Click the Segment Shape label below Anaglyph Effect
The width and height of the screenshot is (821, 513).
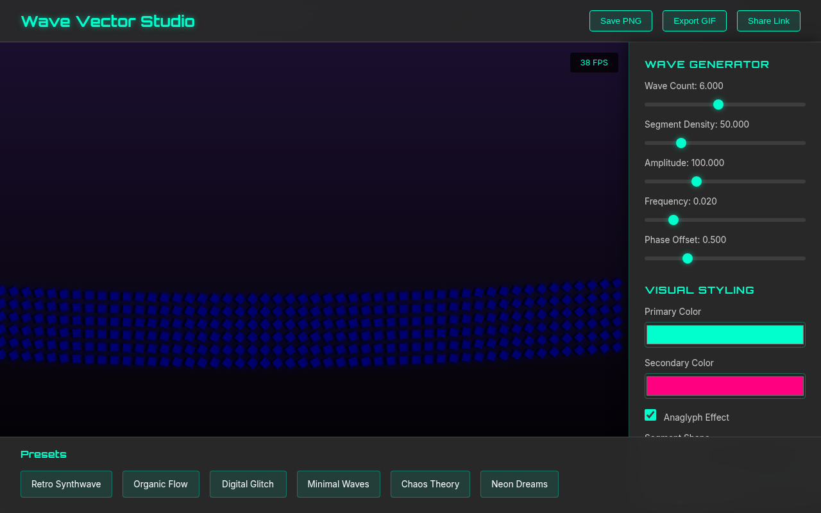coord(677,437)
